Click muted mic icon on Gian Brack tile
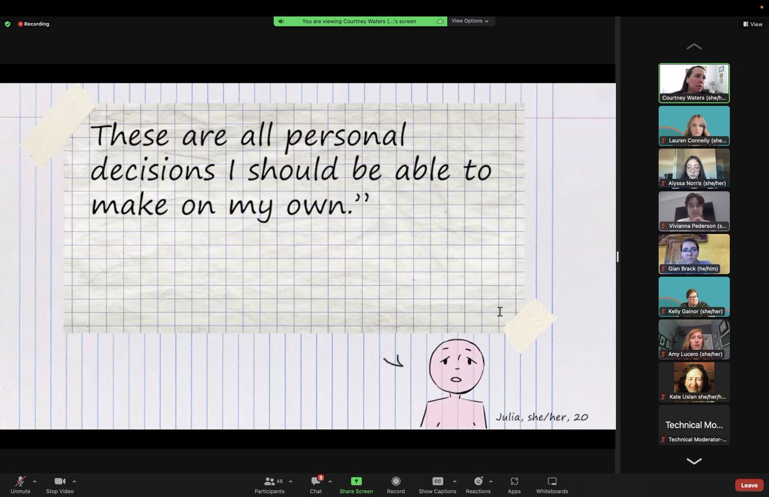This screenshot has height=497, width=769. pyautogui.click(x=664, y=269)
